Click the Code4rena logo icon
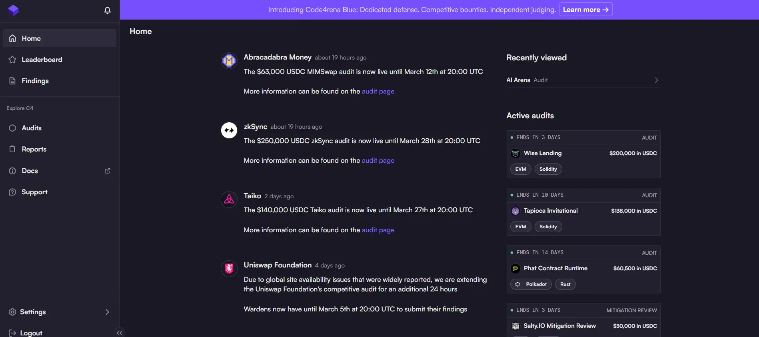The image size is (759, 337). tap(13, 10)
